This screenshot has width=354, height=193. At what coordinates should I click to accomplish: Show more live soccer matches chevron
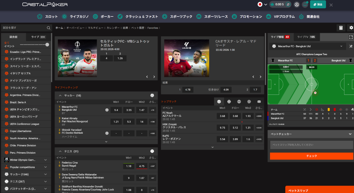point(106,142)
